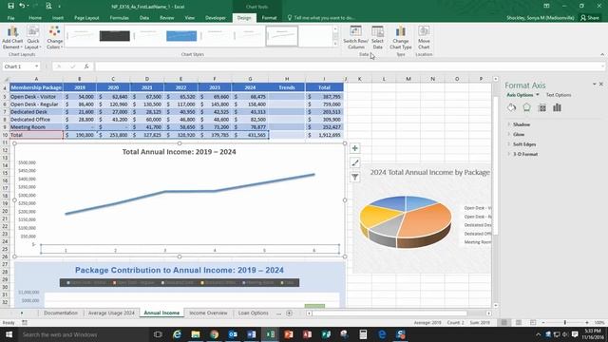Click the Windows search box on taskbar
This screenshot has height=342, width=608.
(x=84, y=334)
